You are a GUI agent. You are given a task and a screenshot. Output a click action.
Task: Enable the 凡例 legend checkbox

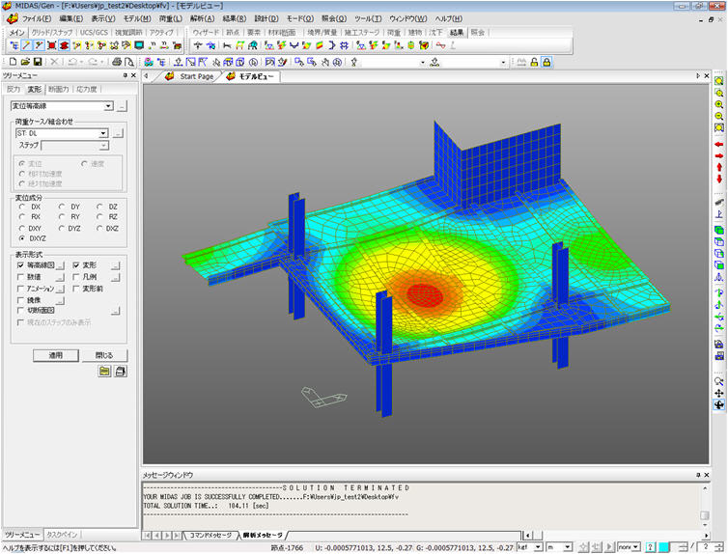pos(75,277)
